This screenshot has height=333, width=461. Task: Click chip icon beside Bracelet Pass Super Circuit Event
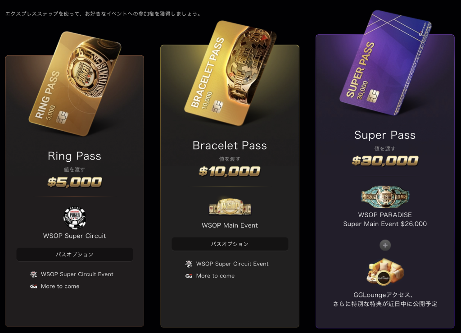[189, 264]
